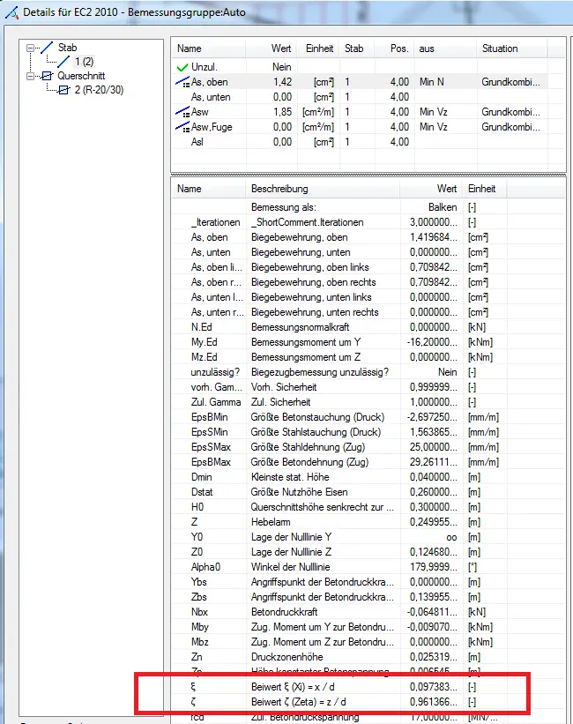
Task: Collapse the Stab tree node
Action: 30,48
